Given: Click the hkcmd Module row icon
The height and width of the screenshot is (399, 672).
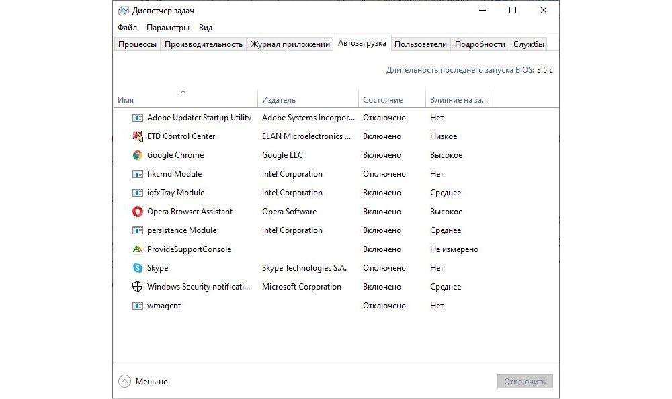Looking at the screenshot, I should (137, 174).
